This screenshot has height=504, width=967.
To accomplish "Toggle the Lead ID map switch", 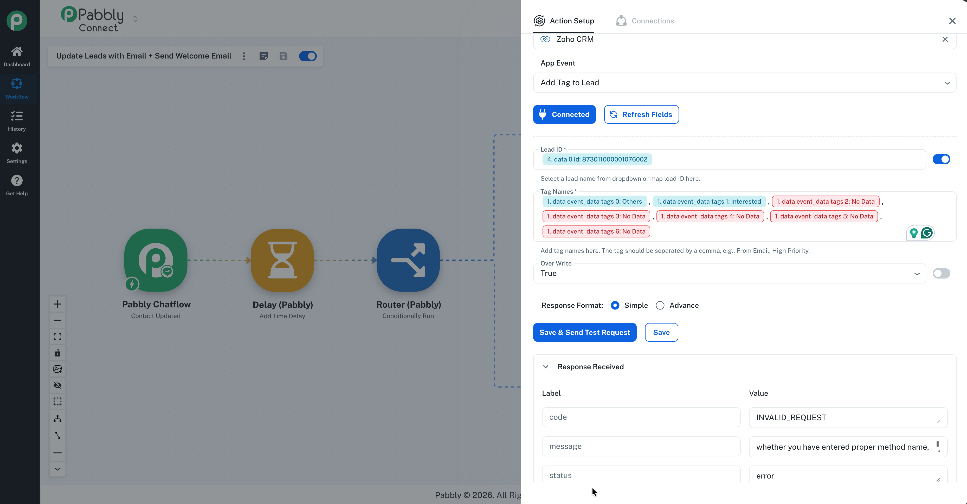I will (x=941, y=159).
